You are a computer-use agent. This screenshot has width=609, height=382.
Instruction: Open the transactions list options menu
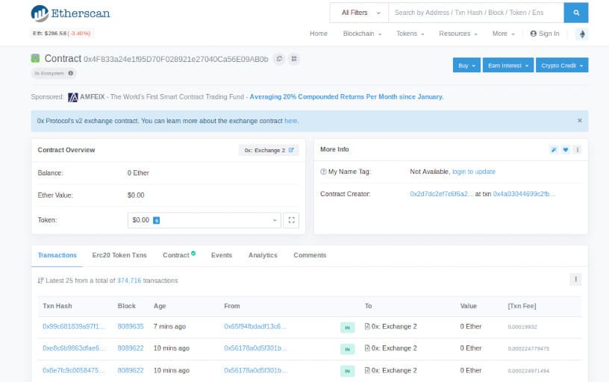pos(575,279)
